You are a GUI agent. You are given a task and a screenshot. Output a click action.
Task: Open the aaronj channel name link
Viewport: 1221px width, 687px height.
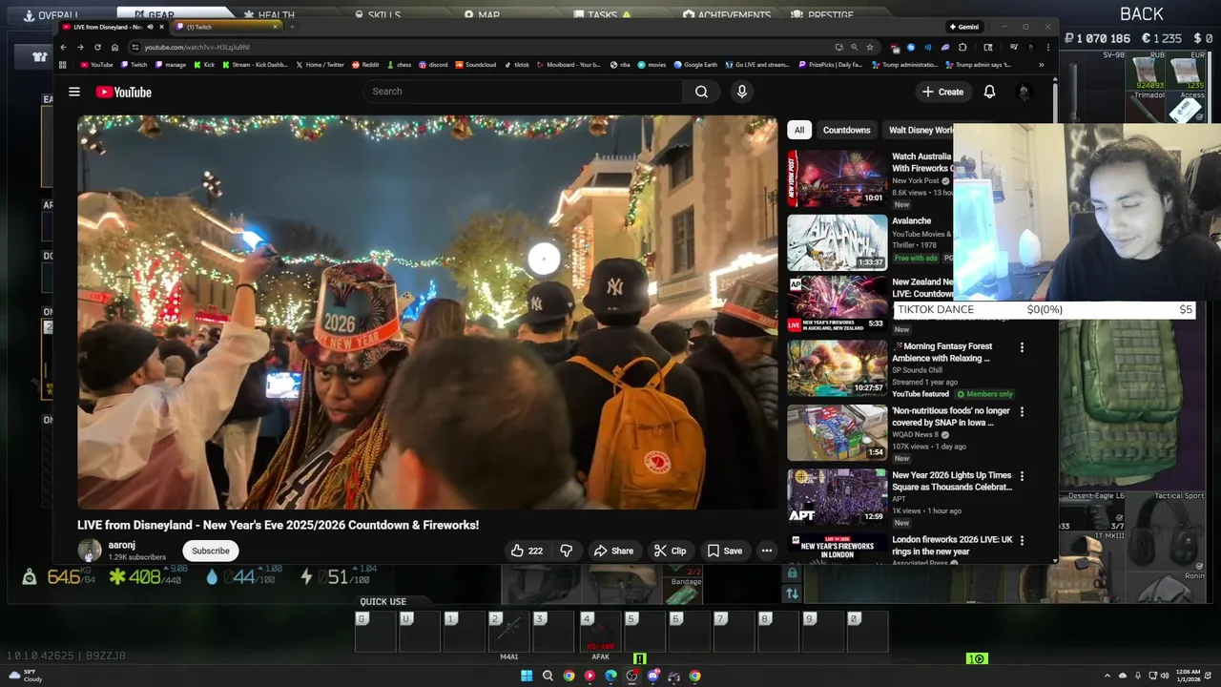coord(121,545)
